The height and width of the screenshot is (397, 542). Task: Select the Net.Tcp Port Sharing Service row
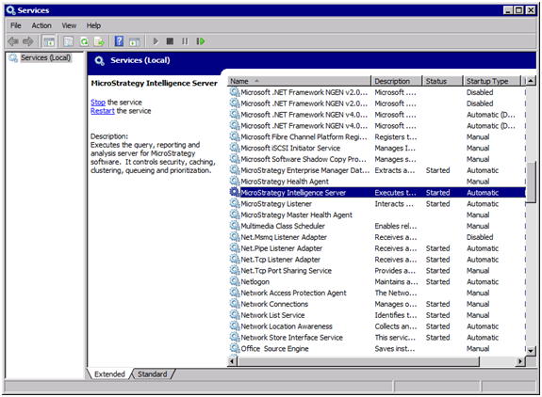pyautogui.click(x=377, y=270)
